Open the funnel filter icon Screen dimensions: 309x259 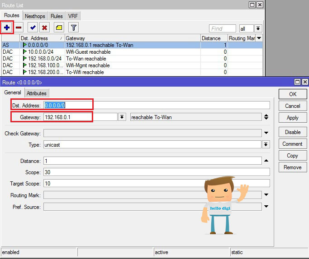[x=73, y=28]
